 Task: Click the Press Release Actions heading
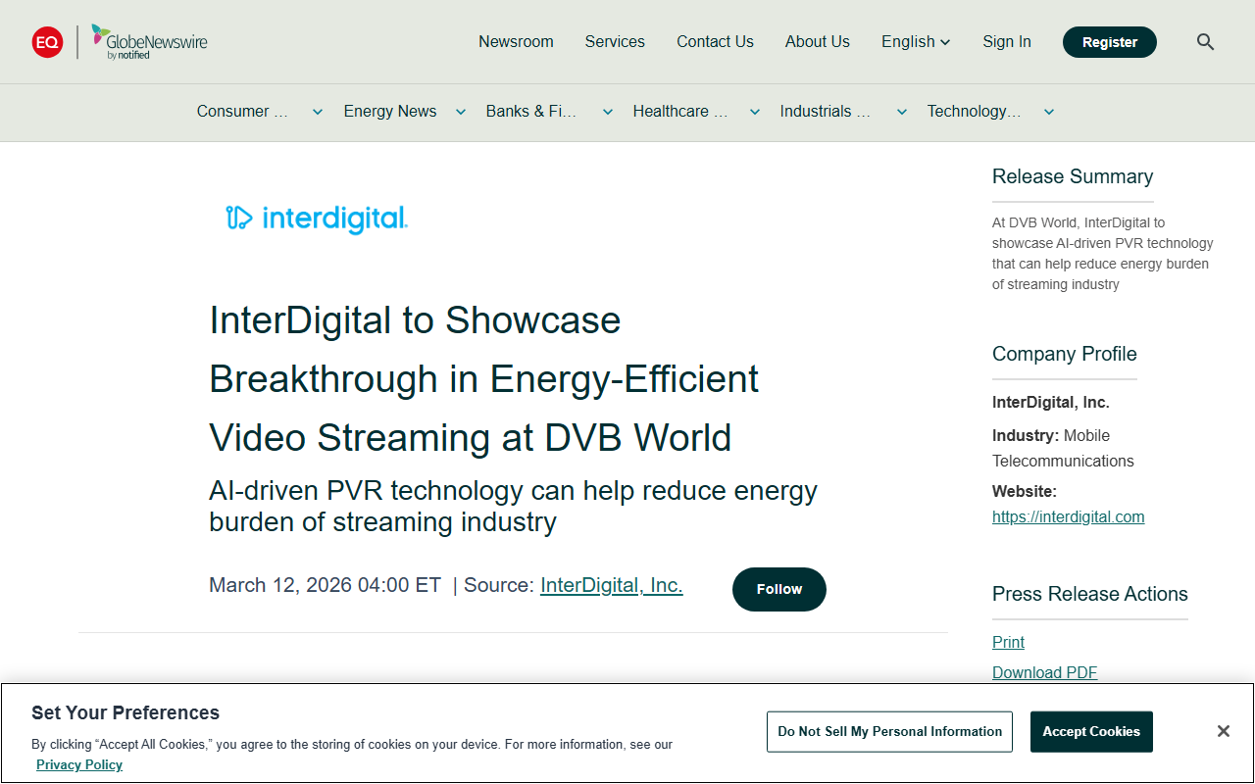click(1090, 594)
